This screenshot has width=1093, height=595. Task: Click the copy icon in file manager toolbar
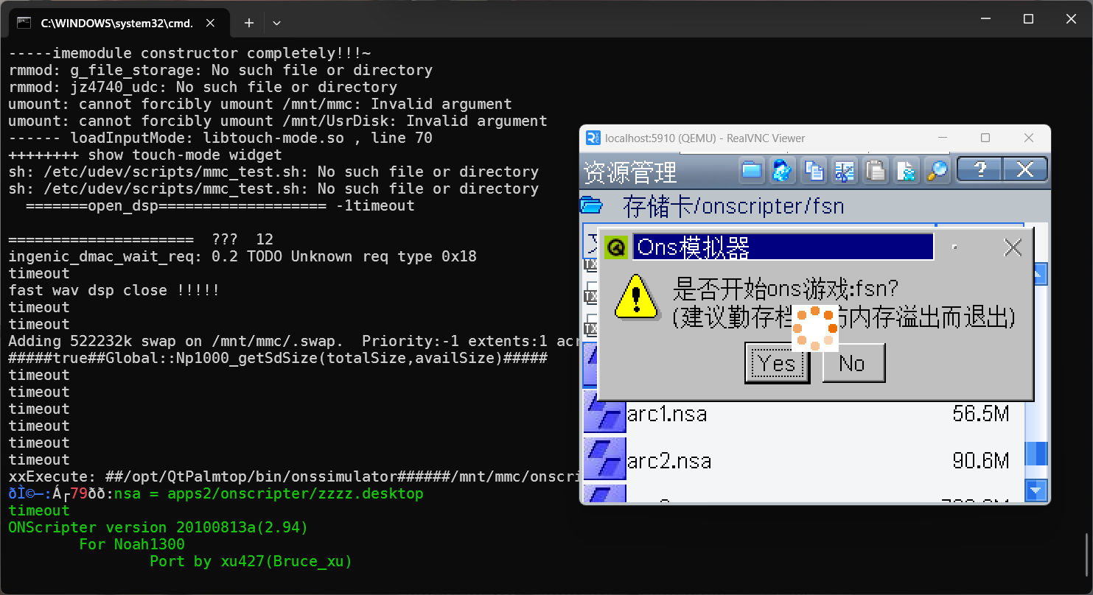coord(814,170)
